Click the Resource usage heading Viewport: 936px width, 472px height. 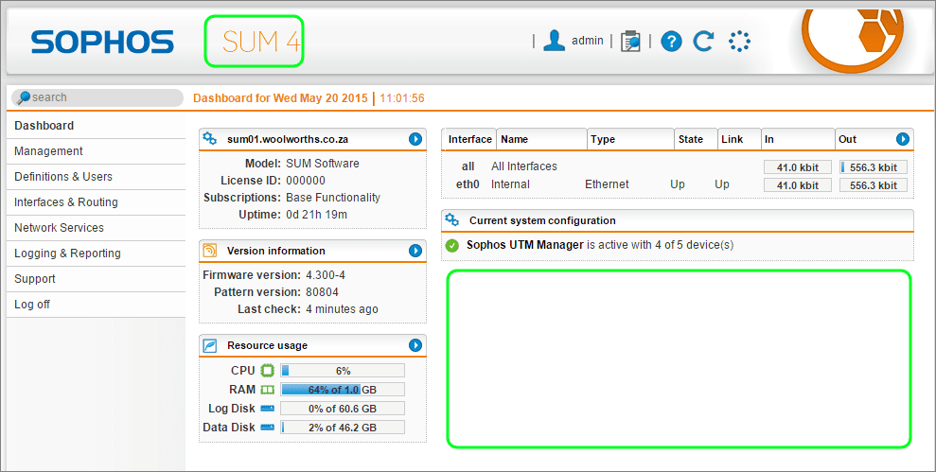tap(267, 345)
